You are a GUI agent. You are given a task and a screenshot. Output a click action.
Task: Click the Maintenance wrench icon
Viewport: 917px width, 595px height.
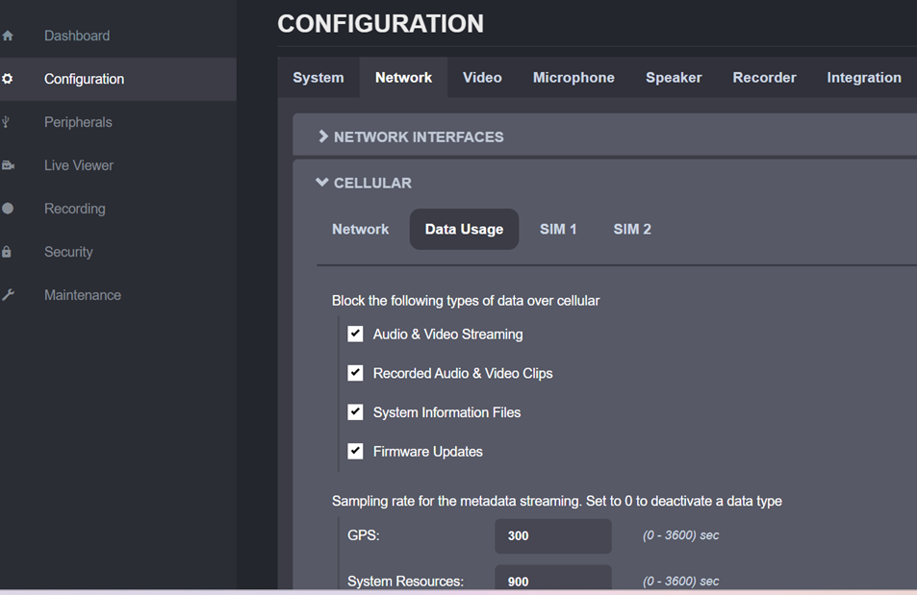8,295
